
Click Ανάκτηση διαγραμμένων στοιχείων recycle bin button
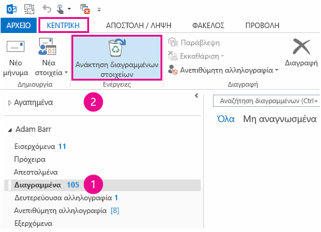click(x=117, y=58)
